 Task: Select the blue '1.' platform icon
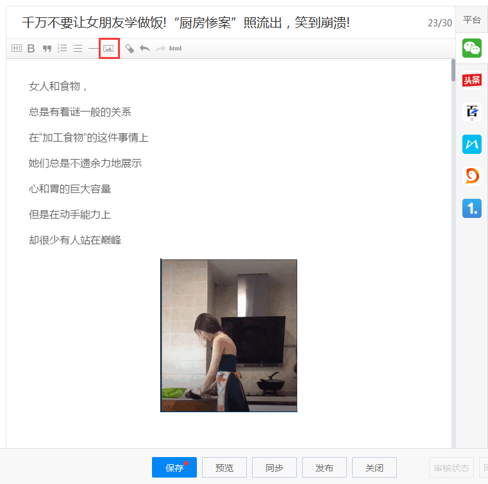[472, 208]
